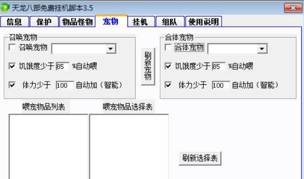Click the %自动喂 text under 召唤宠物
The image size is (304, 179).
coord(85,66)
